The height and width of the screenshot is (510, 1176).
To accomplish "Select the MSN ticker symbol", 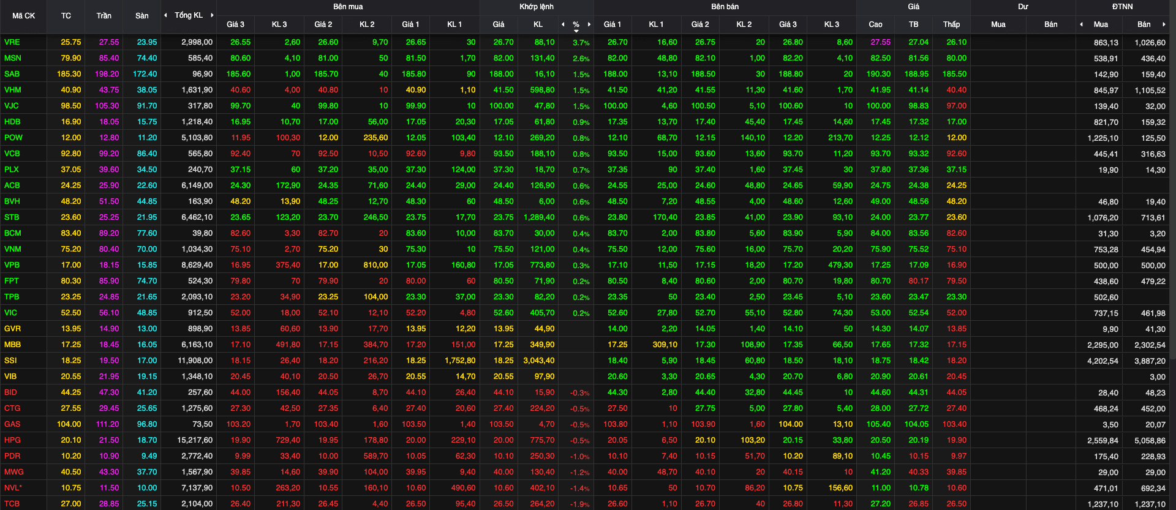I will click(x=13, y=58).
